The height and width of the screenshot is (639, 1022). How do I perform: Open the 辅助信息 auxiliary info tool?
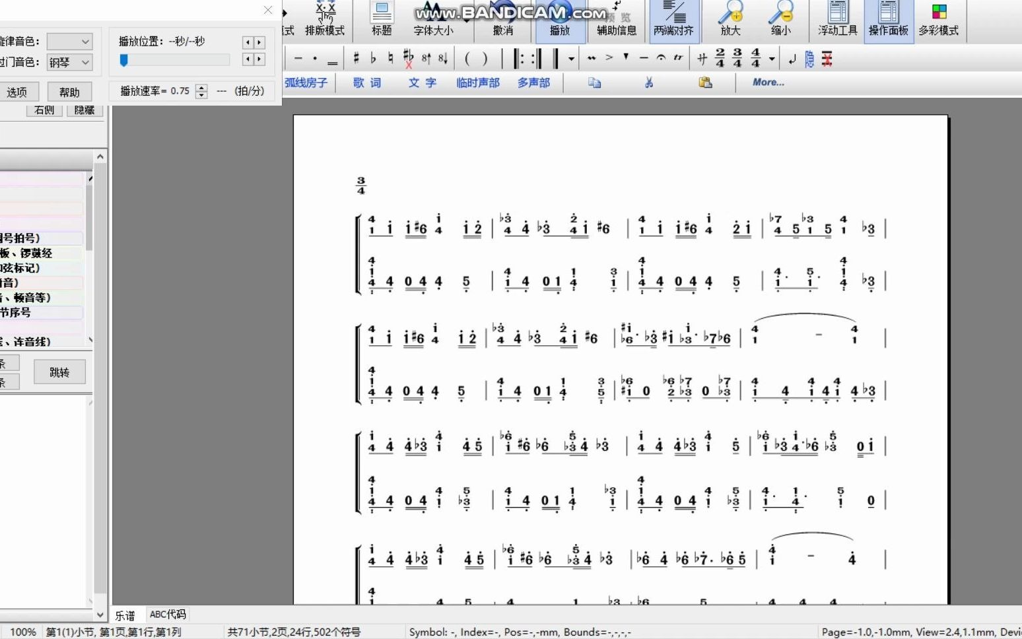(x=617, y=20)
